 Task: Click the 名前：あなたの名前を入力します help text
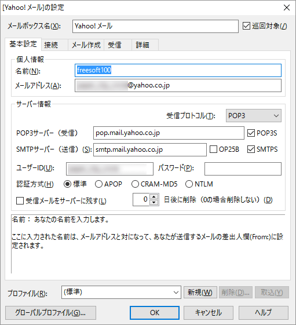click(x=60, y=220)
